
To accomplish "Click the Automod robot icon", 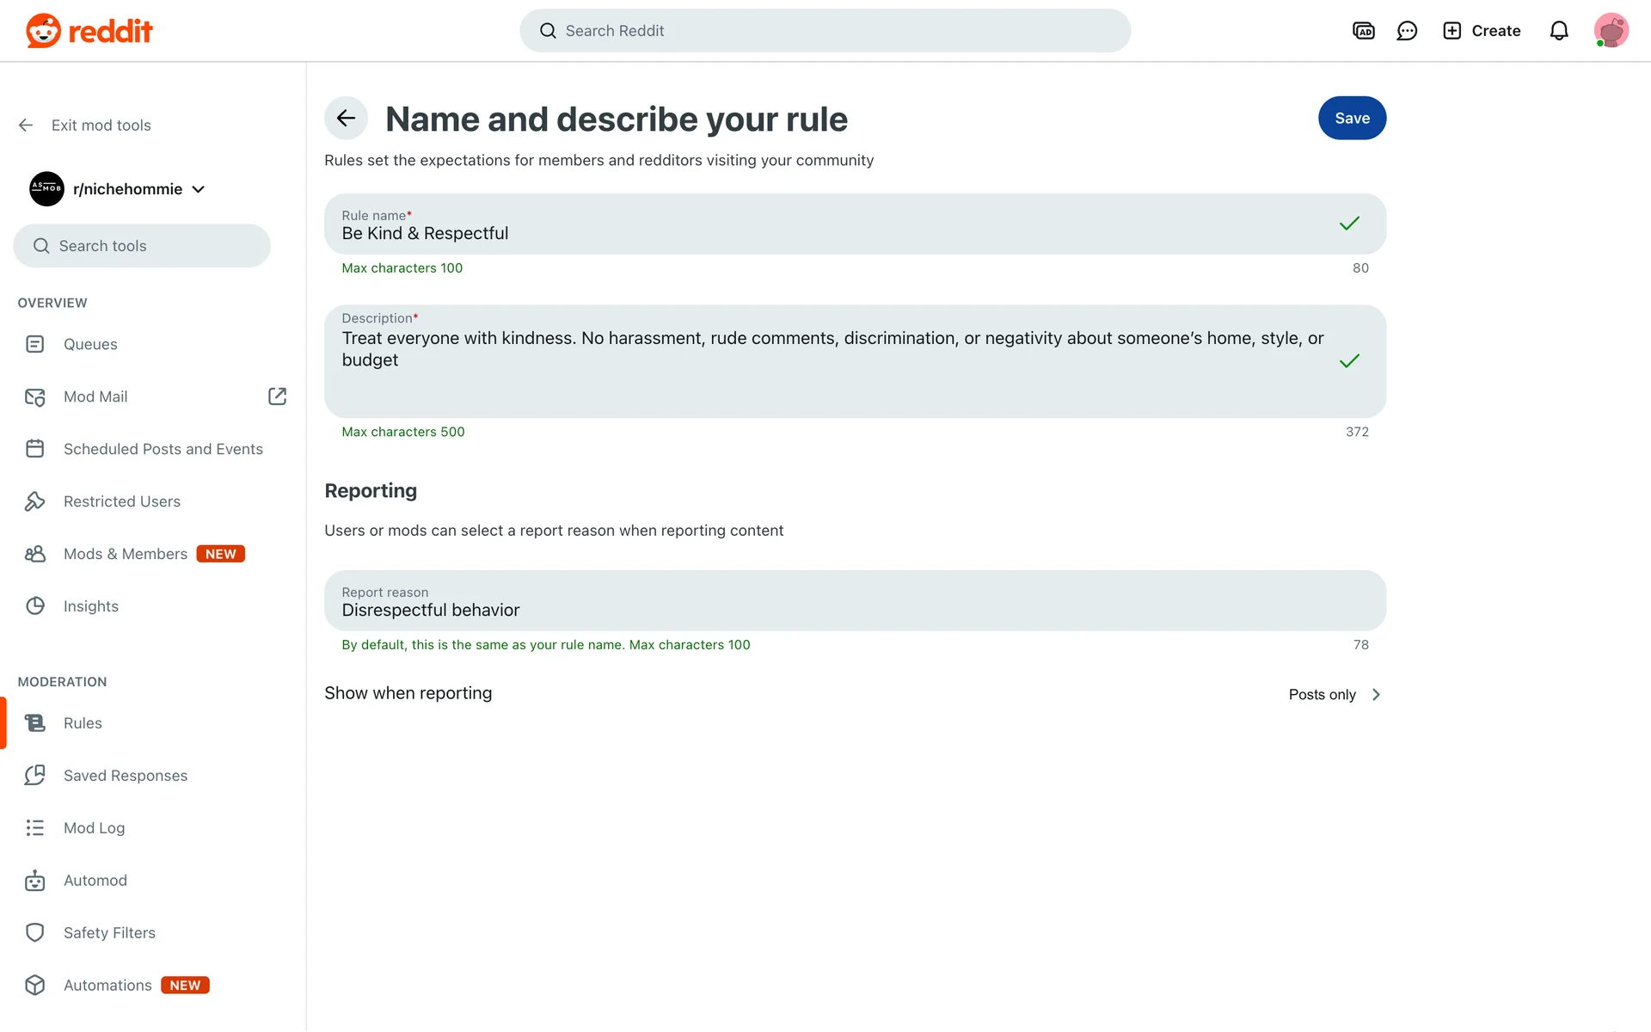I will 35,881.
